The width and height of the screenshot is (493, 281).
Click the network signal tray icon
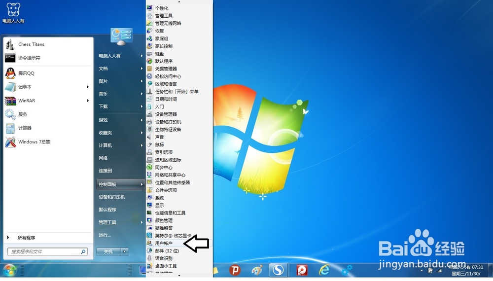pyautogui.click(x=439, y=271)
